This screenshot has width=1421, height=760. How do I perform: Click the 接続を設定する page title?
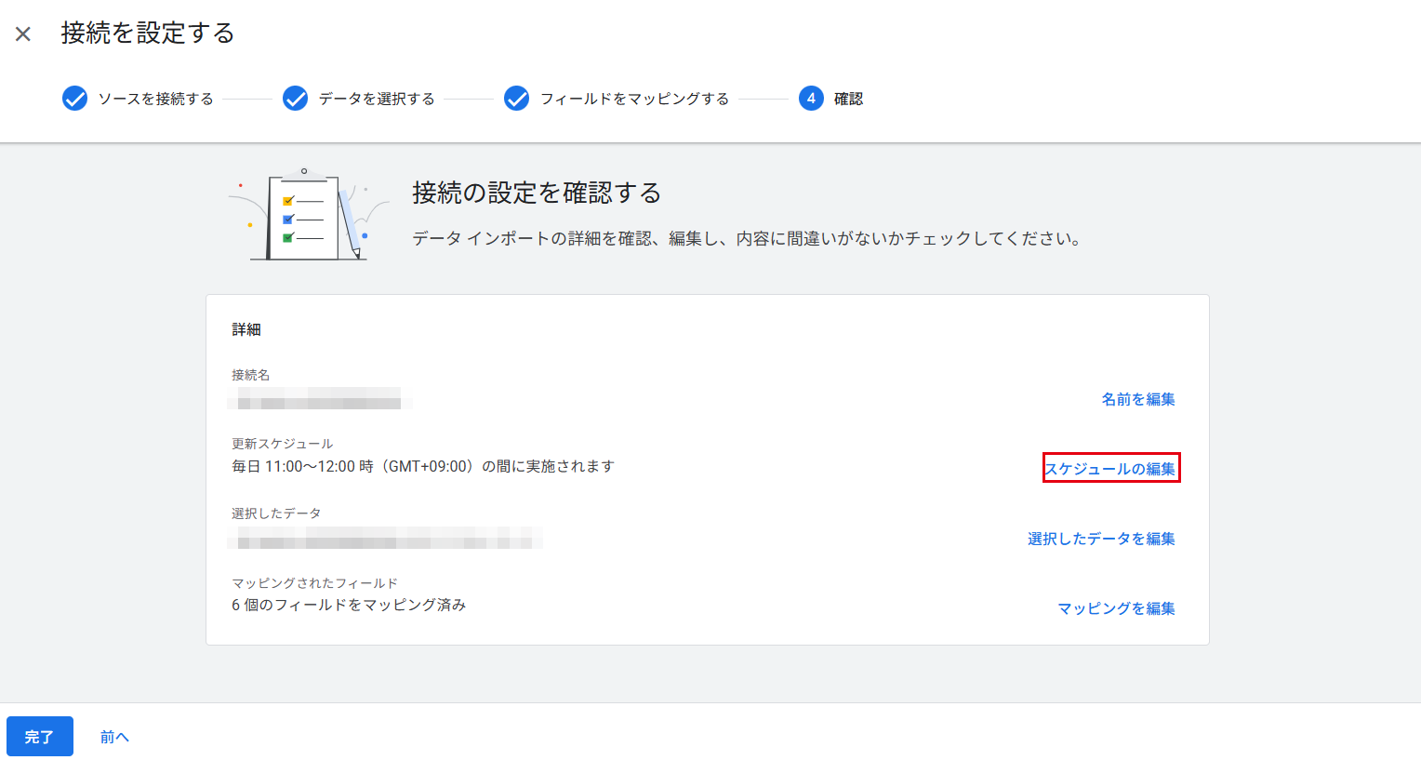tap(148, 33)
